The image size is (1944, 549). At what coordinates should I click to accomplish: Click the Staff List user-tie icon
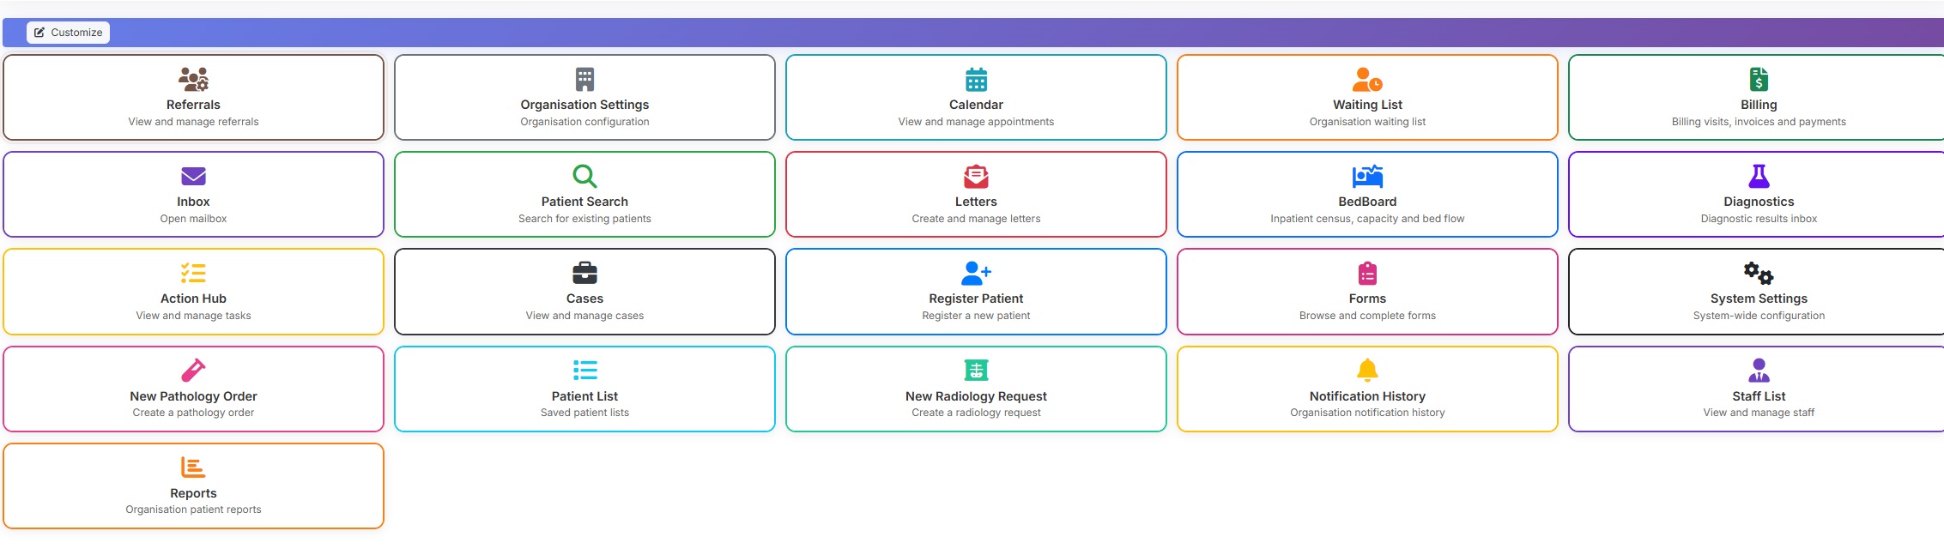[1759, 370]
